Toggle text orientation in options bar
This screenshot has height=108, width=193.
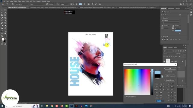[12, 4]
